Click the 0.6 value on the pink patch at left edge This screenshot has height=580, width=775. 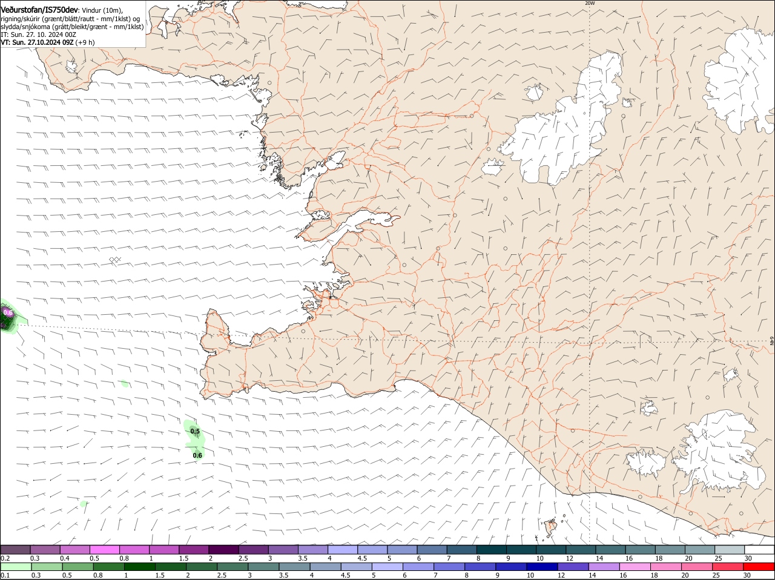coord(8,312)
